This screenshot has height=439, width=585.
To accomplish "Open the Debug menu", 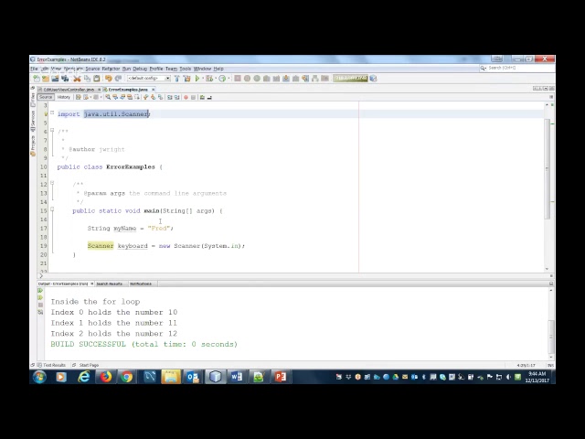I will pos(140,69).
